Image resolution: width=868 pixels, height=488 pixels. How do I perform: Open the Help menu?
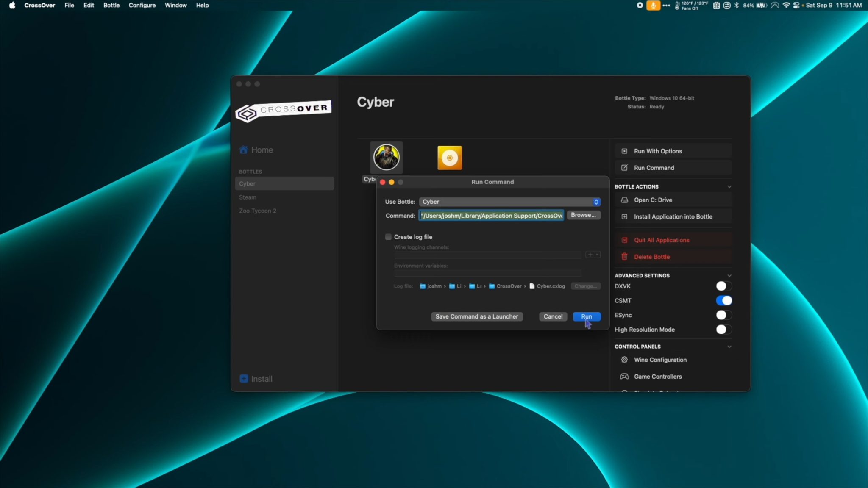202,5
